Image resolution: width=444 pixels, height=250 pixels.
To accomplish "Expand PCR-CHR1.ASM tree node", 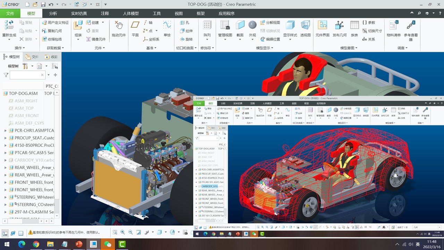I will coord(5,131).
